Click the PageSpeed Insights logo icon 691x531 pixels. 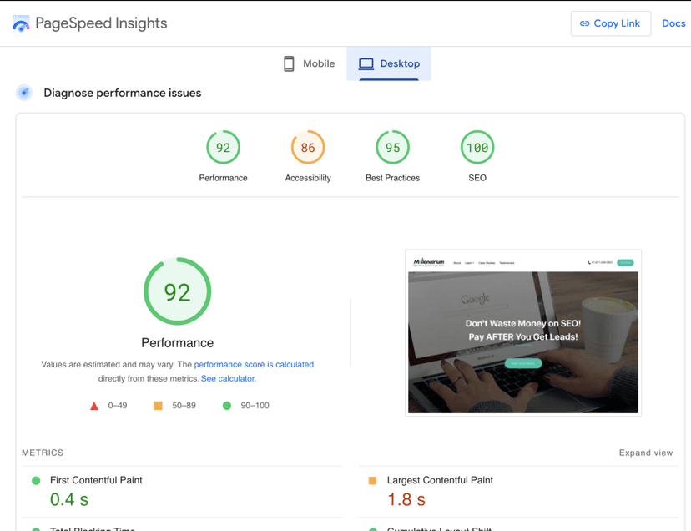pos(21,23)
